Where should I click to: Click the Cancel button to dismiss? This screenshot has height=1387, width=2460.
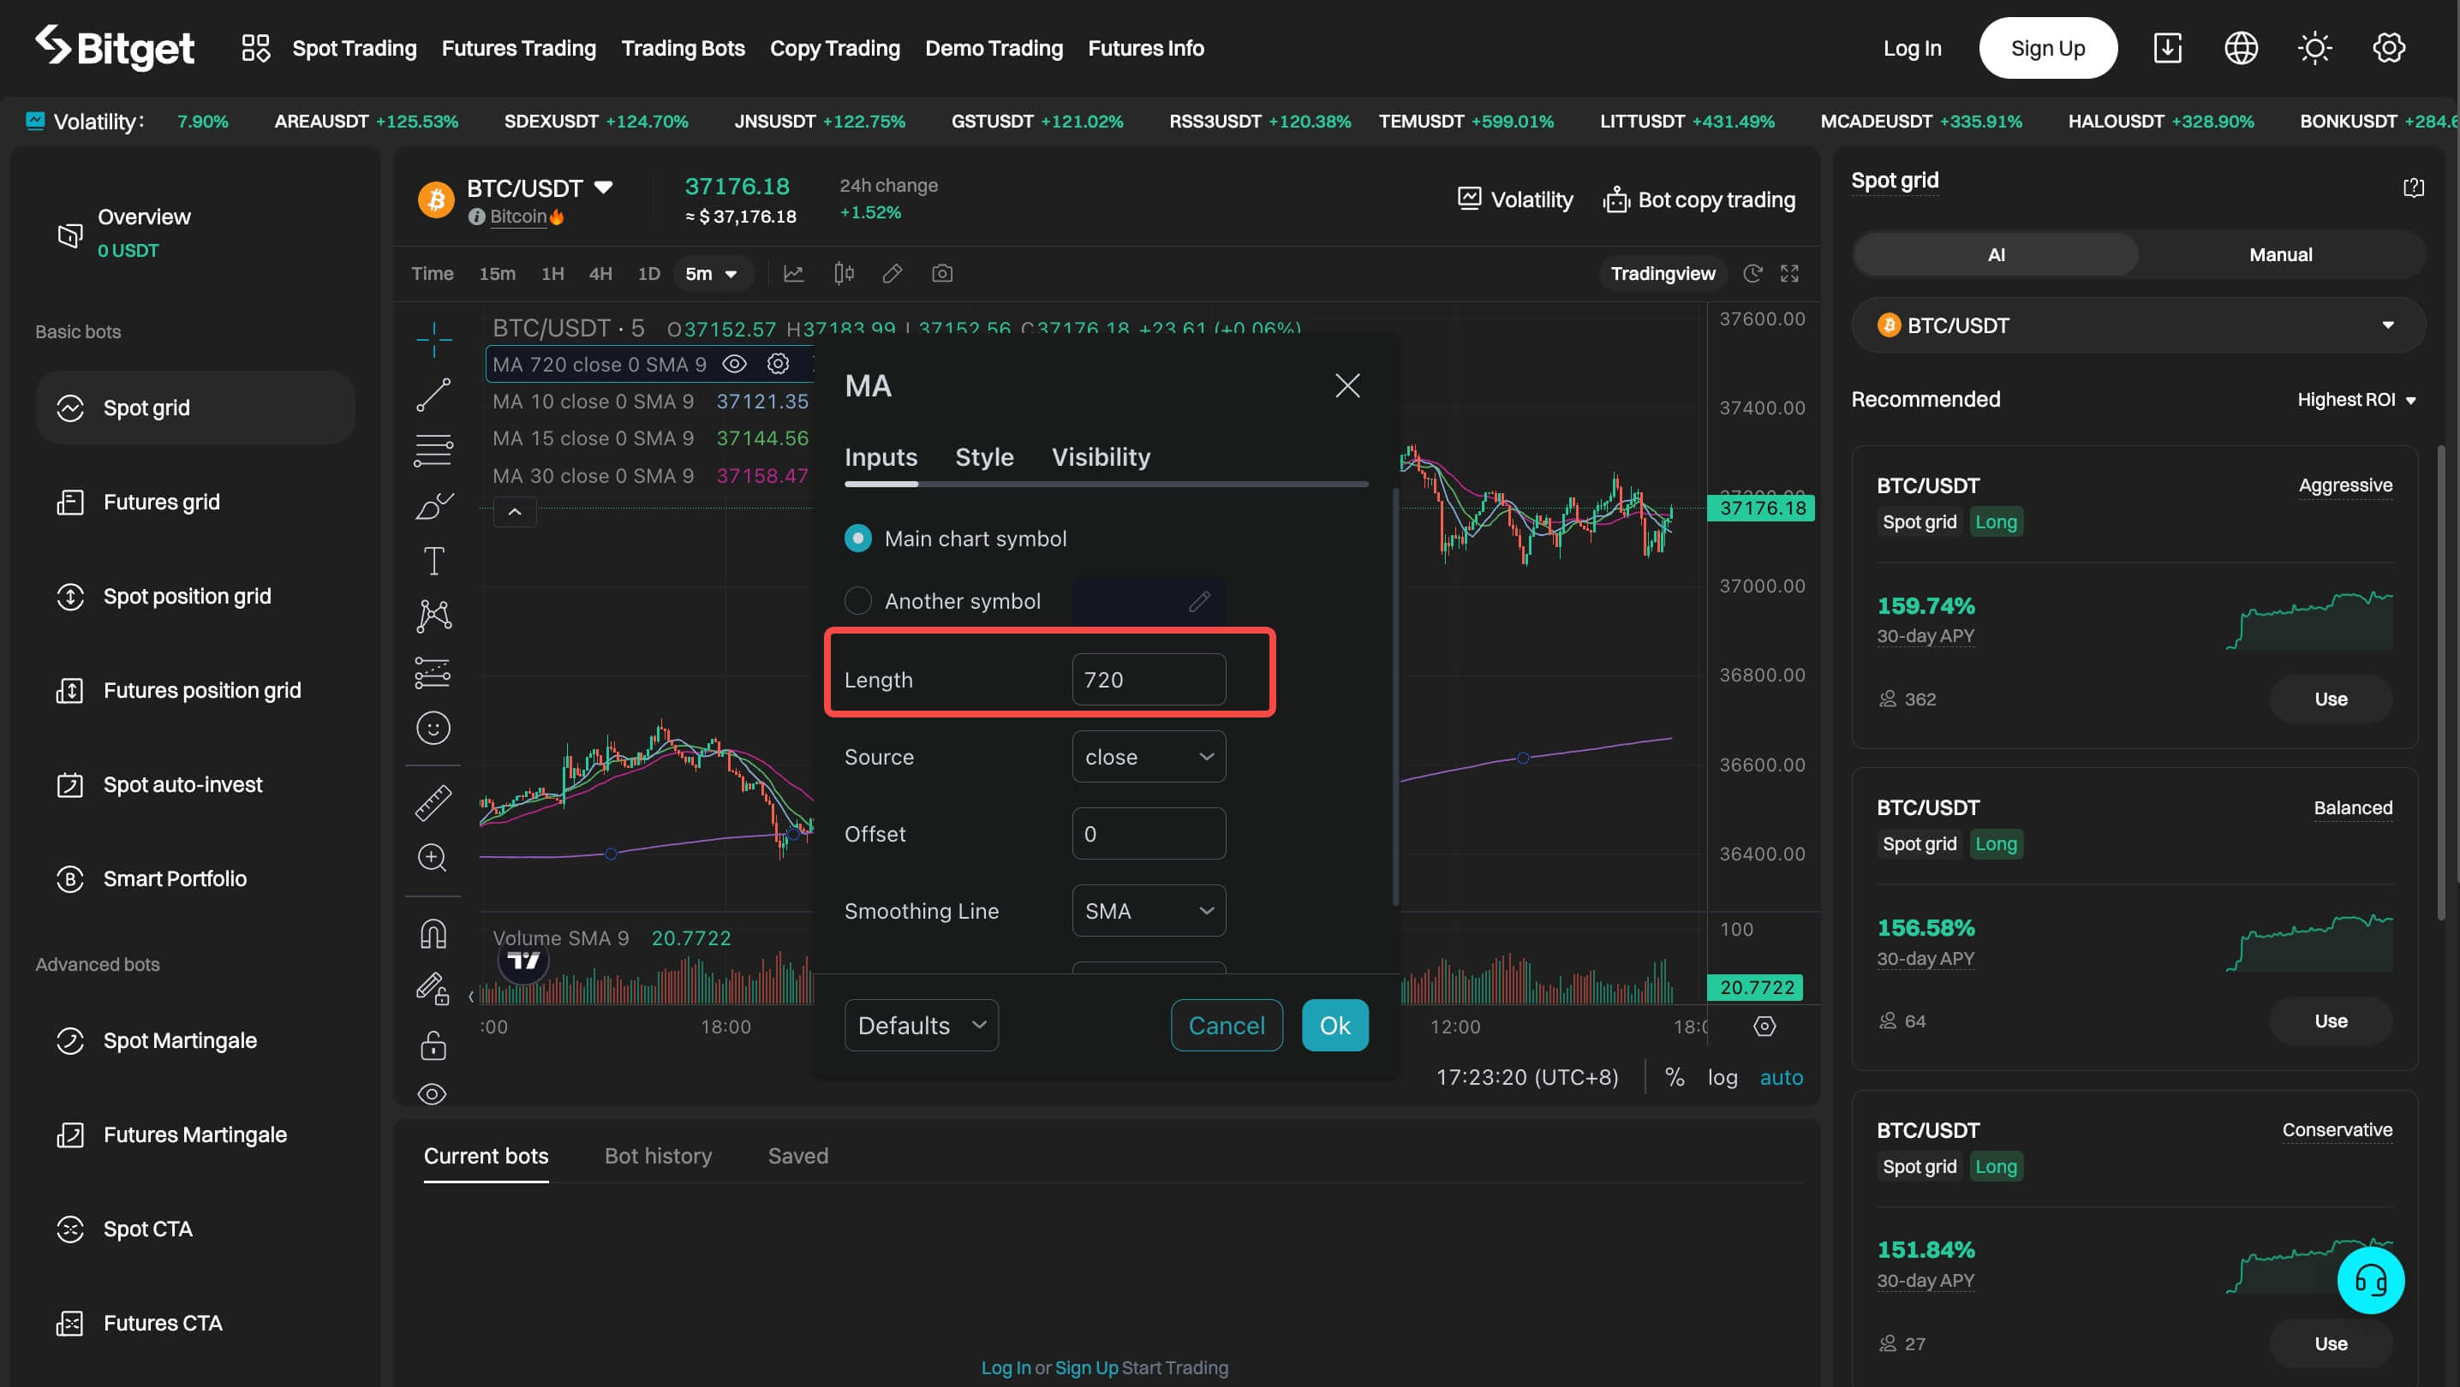1227,1026
